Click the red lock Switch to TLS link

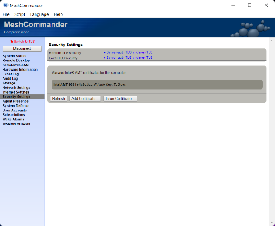tap(23, 42)
